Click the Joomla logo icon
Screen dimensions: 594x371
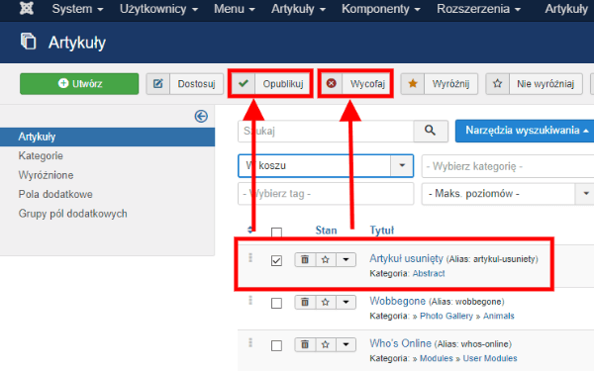[27, 8]
